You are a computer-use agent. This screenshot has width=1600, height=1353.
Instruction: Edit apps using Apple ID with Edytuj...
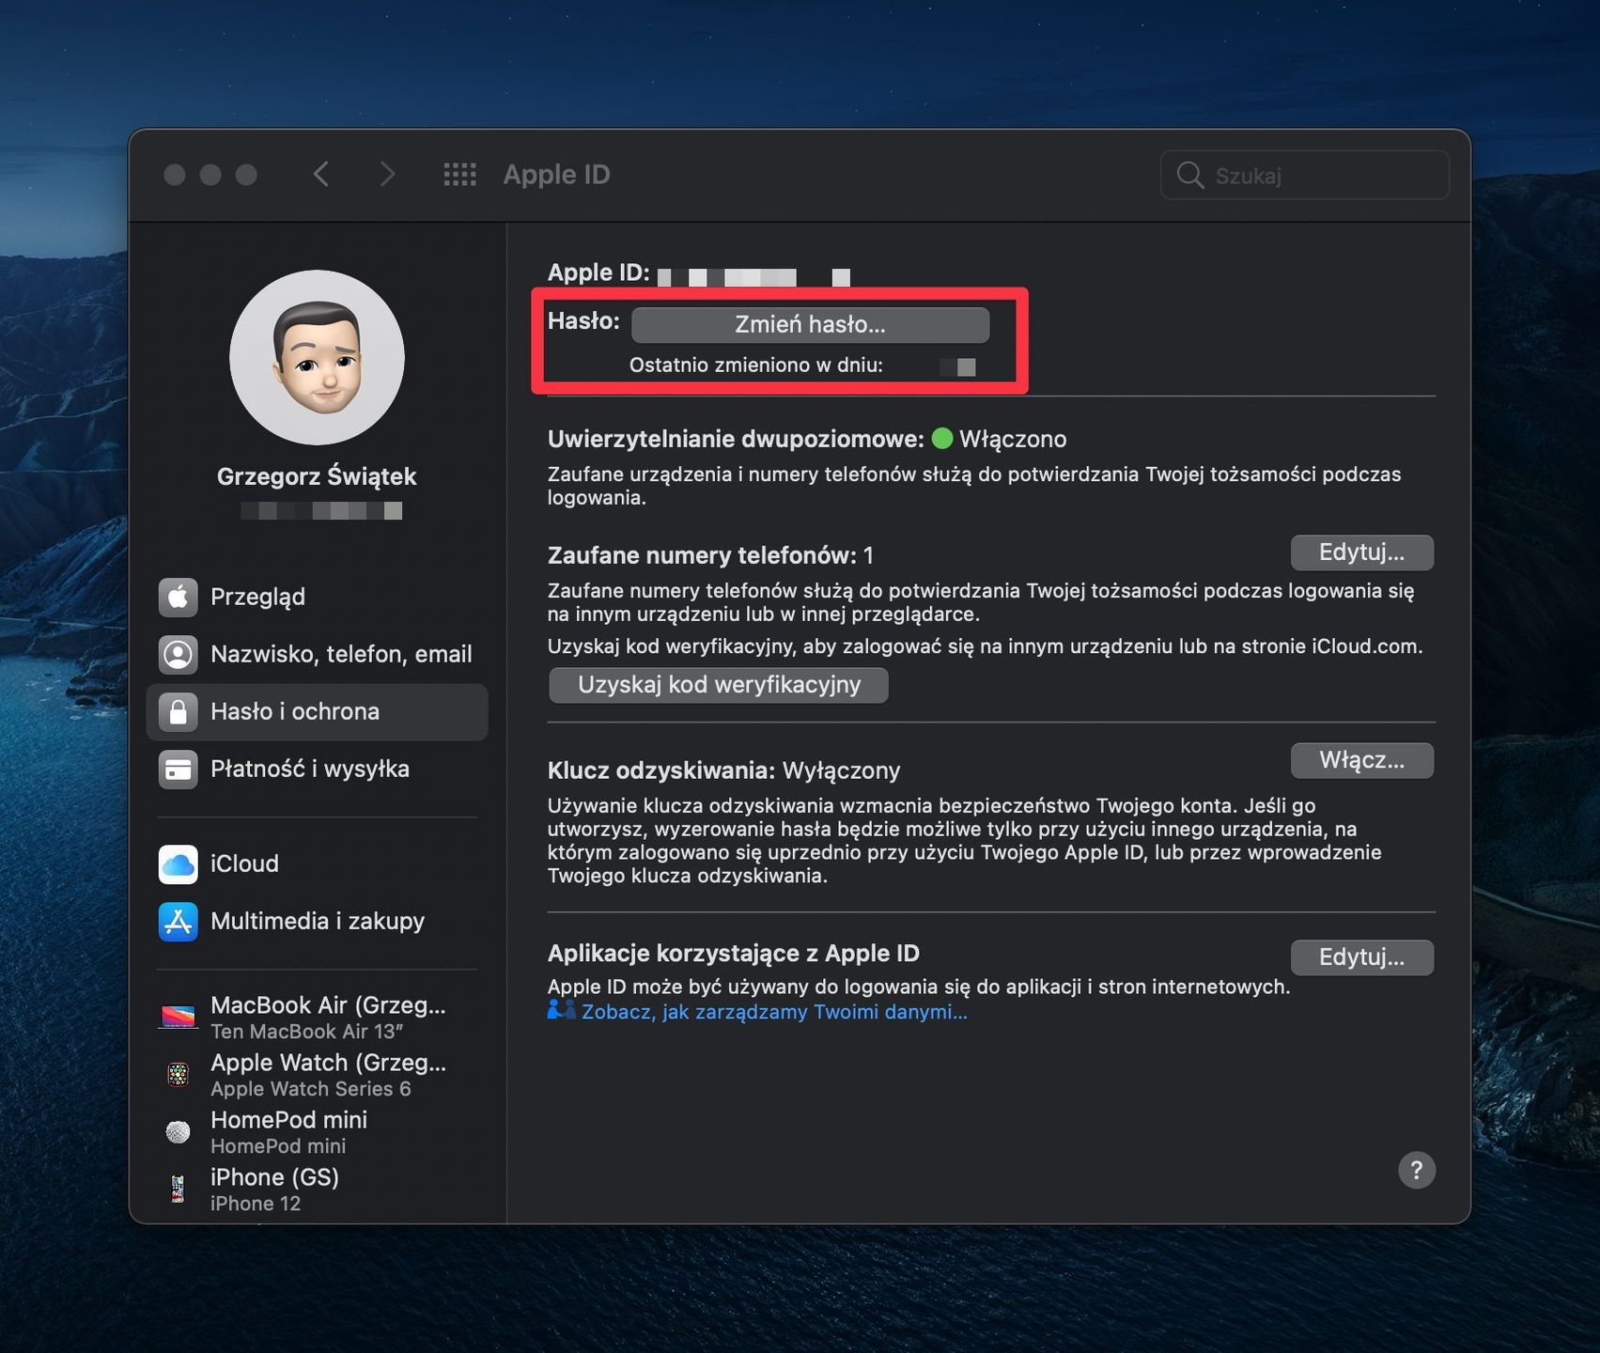[1362, 957]
